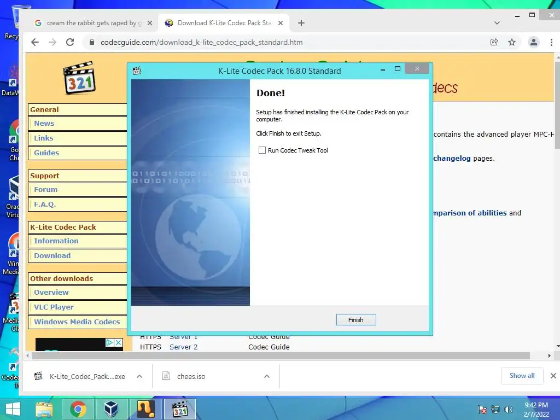
Task: Expand options for the K-Lite_Codec_Pack download
Action: (139, 376)
